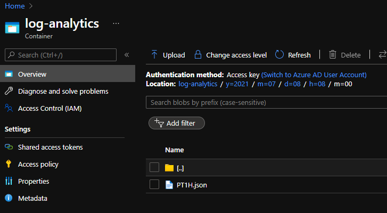The height and width of the screenshot is (213, 387).
Task: Open the ellipsis more options menu
Action: 116,23
